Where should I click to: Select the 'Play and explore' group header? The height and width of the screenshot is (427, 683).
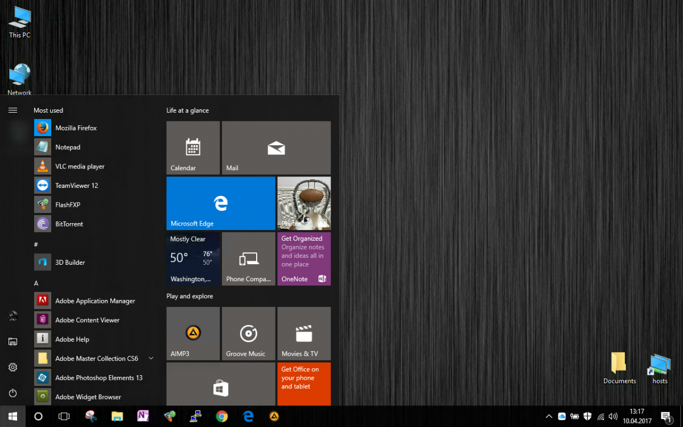pyautogui.click(x=190, y=296)
